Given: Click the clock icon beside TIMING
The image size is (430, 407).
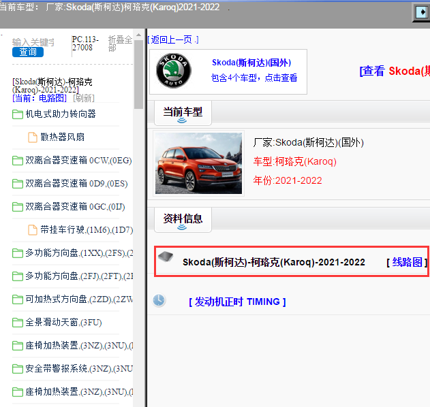Looking at the screenshot, I should 159,300.
